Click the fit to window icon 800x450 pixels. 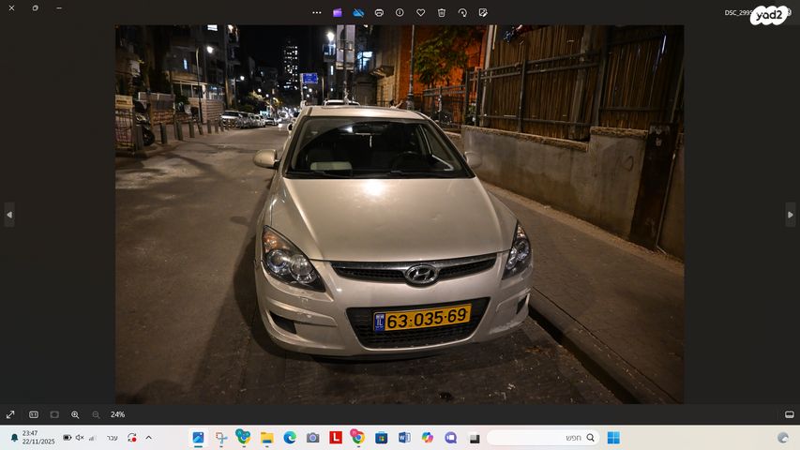(54, 414)
